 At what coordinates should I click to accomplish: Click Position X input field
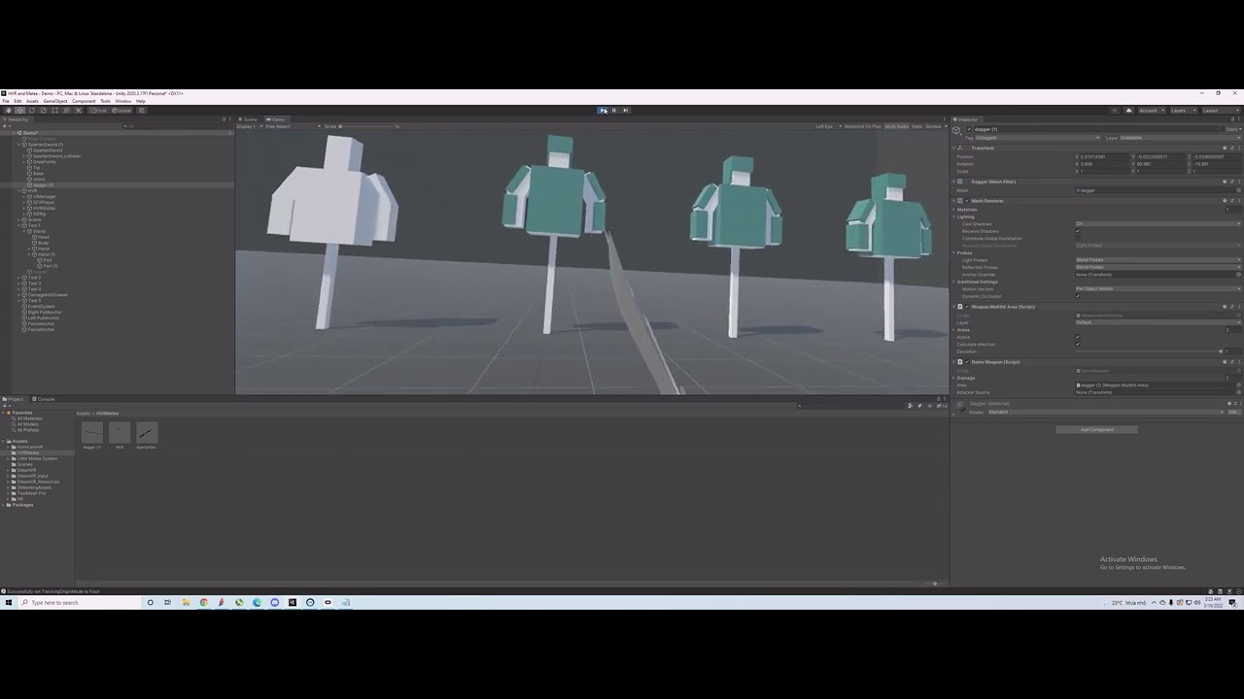pos(1106,156)
